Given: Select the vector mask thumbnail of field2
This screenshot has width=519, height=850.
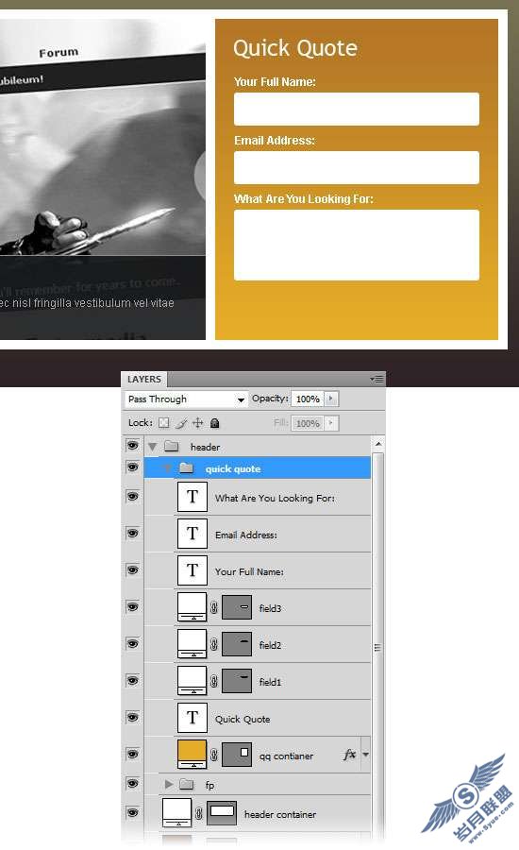Looking at the screenshot, I should click(237, 643).
